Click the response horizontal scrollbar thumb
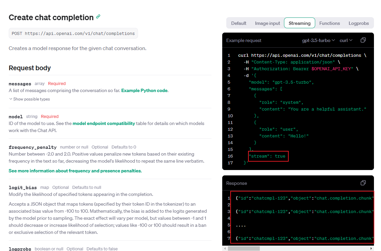This screenshot has height=251, width=381. [x=244, y=248]
